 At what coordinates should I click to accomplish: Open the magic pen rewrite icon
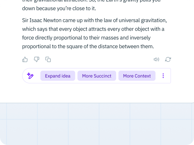[30, 76]
